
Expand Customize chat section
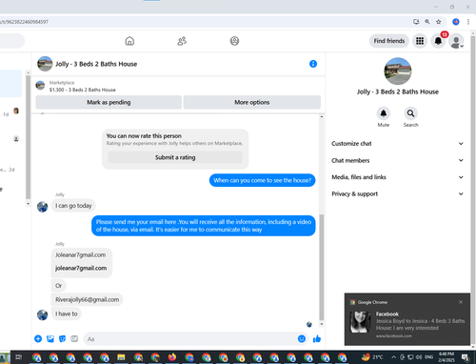pyautogui.click(x=398, y=144)
